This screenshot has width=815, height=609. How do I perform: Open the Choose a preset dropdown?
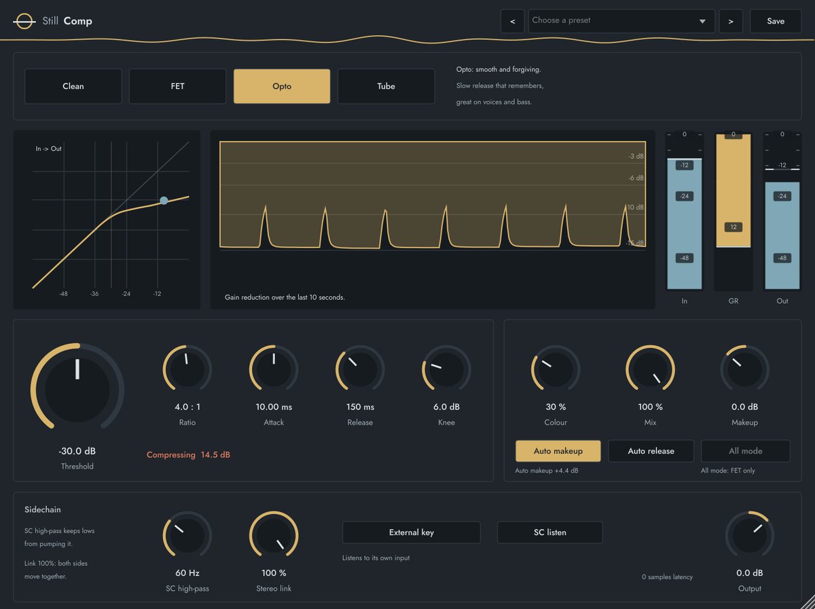pyautogui.click(x=621, y=21)
